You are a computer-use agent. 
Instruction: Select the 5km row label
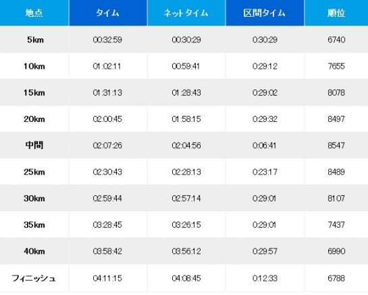[x=35, y=40]
